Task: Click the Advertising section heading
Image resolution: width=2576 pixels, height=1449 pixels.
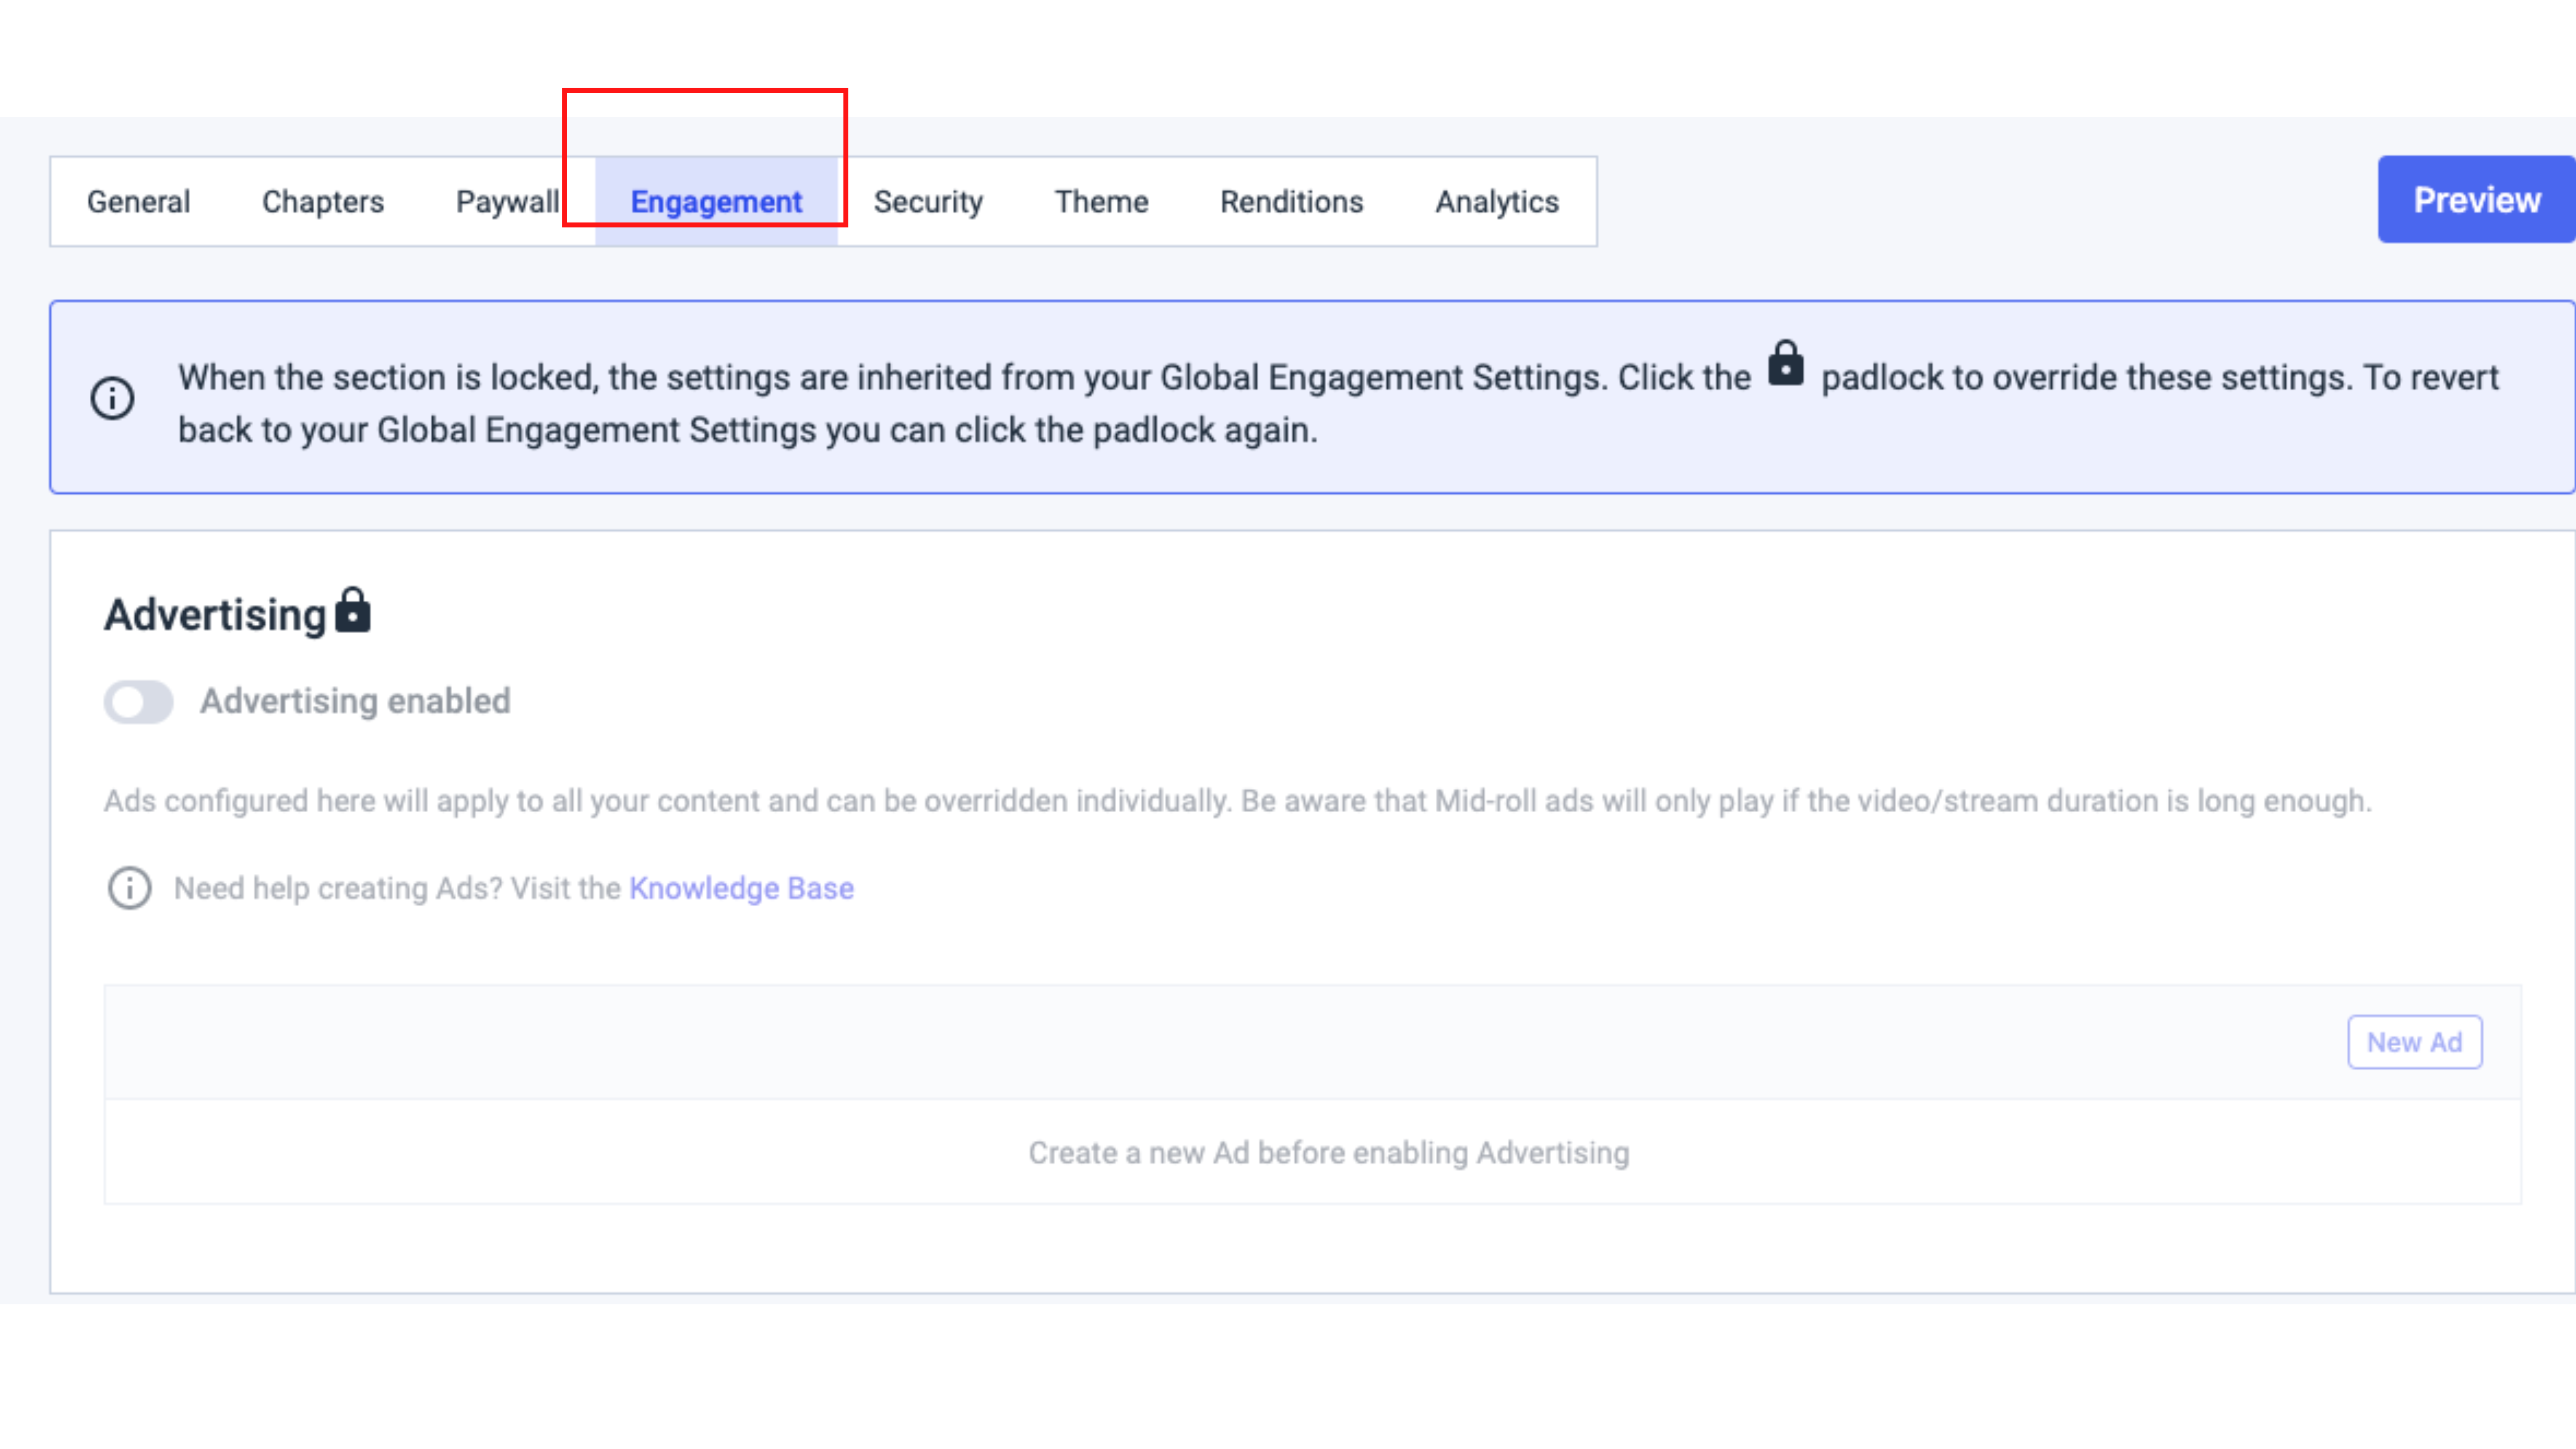Action: point(216,614)
